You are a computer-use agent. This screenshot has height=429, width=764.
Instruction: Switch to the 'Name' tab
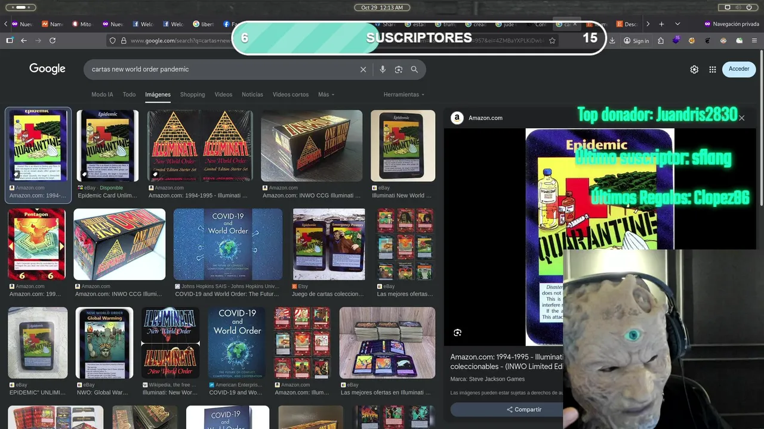53,24
